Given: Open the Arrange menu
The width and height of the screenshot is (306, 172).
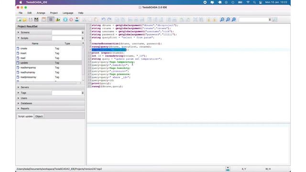Looking at the screenshot, I should click(x=41, y=13).
